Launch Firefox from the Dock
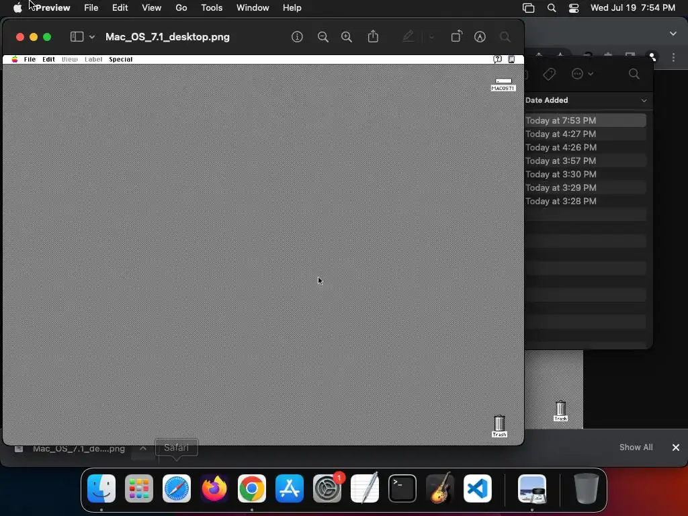Screen dimensions: 688x516 click(214, 488)
